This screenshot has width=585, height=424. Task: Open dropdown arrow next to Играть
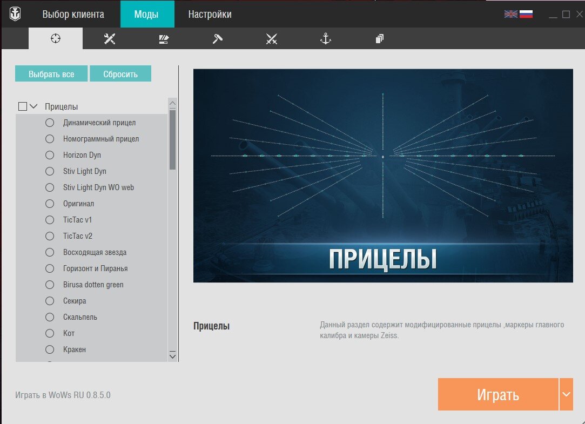(x=566, y=394)
